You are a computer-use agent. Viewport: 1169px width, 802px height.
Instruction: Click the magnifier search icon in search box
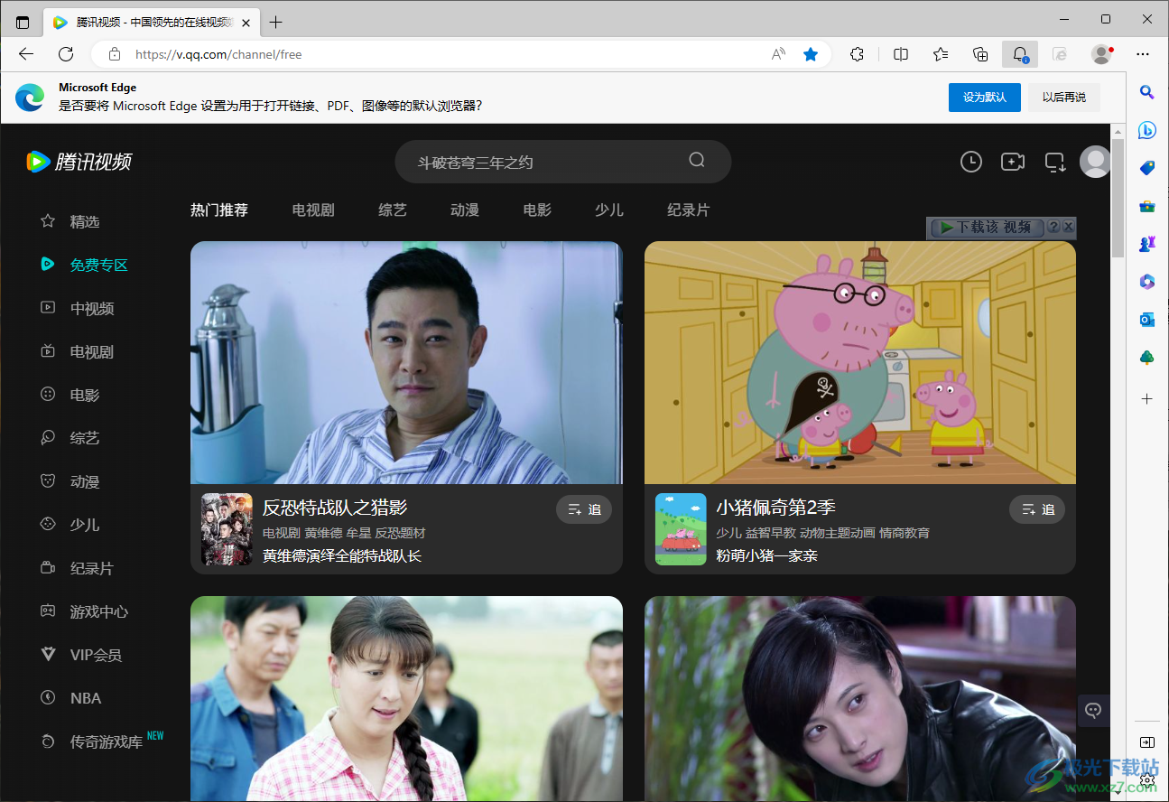pyautogui.click(x=697, y=160)
